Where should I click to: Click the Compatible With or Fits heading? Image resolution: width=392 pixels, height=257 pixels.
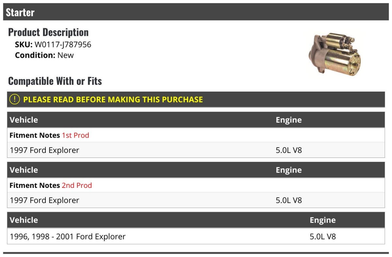[x=55, y=81]
